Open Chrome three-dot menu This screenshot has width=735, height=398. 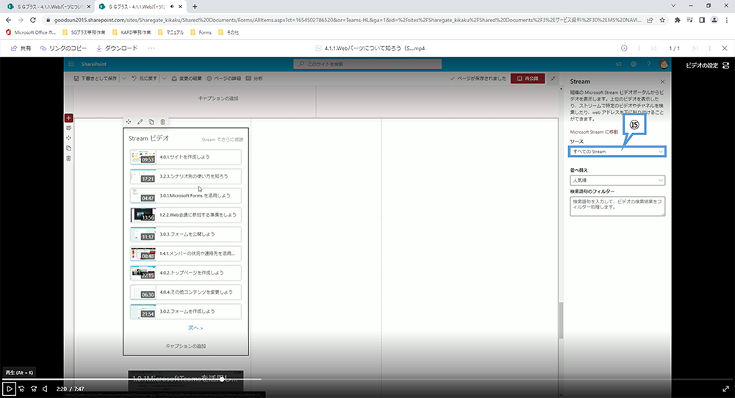727,20
